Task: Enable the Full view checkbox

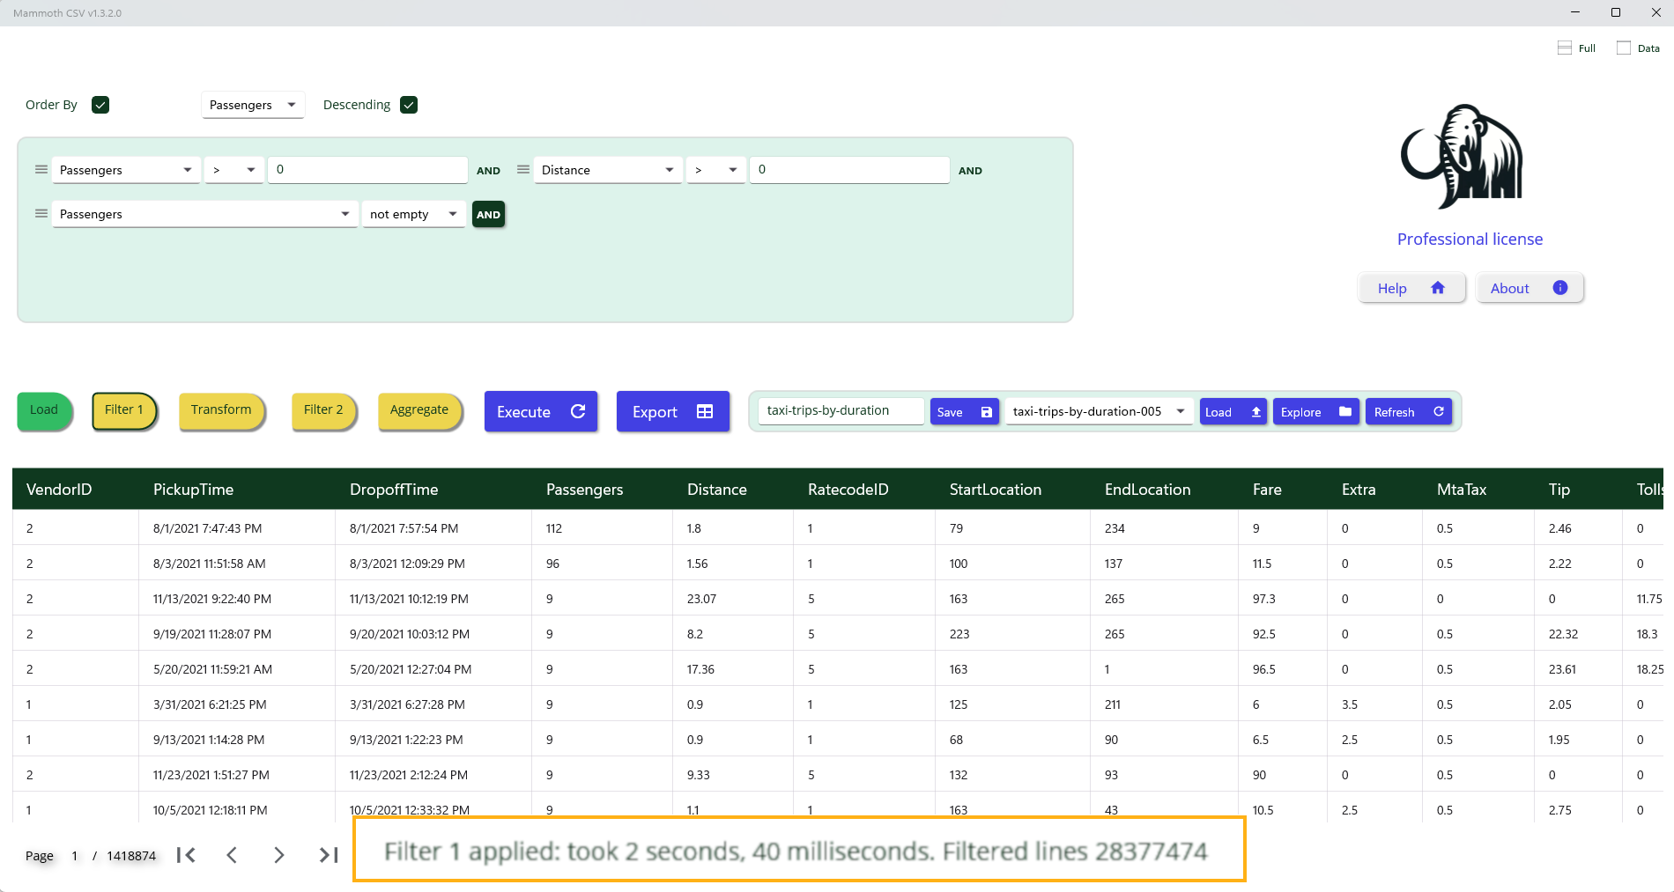Action: coord(1565,48)
